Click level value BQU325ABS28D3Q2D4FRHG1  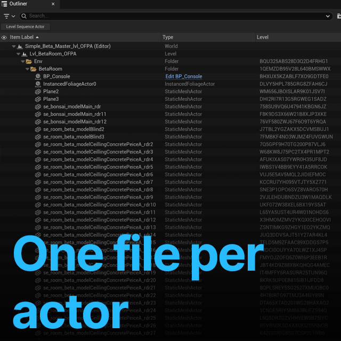pyautogui.click(x=294, y=62)
